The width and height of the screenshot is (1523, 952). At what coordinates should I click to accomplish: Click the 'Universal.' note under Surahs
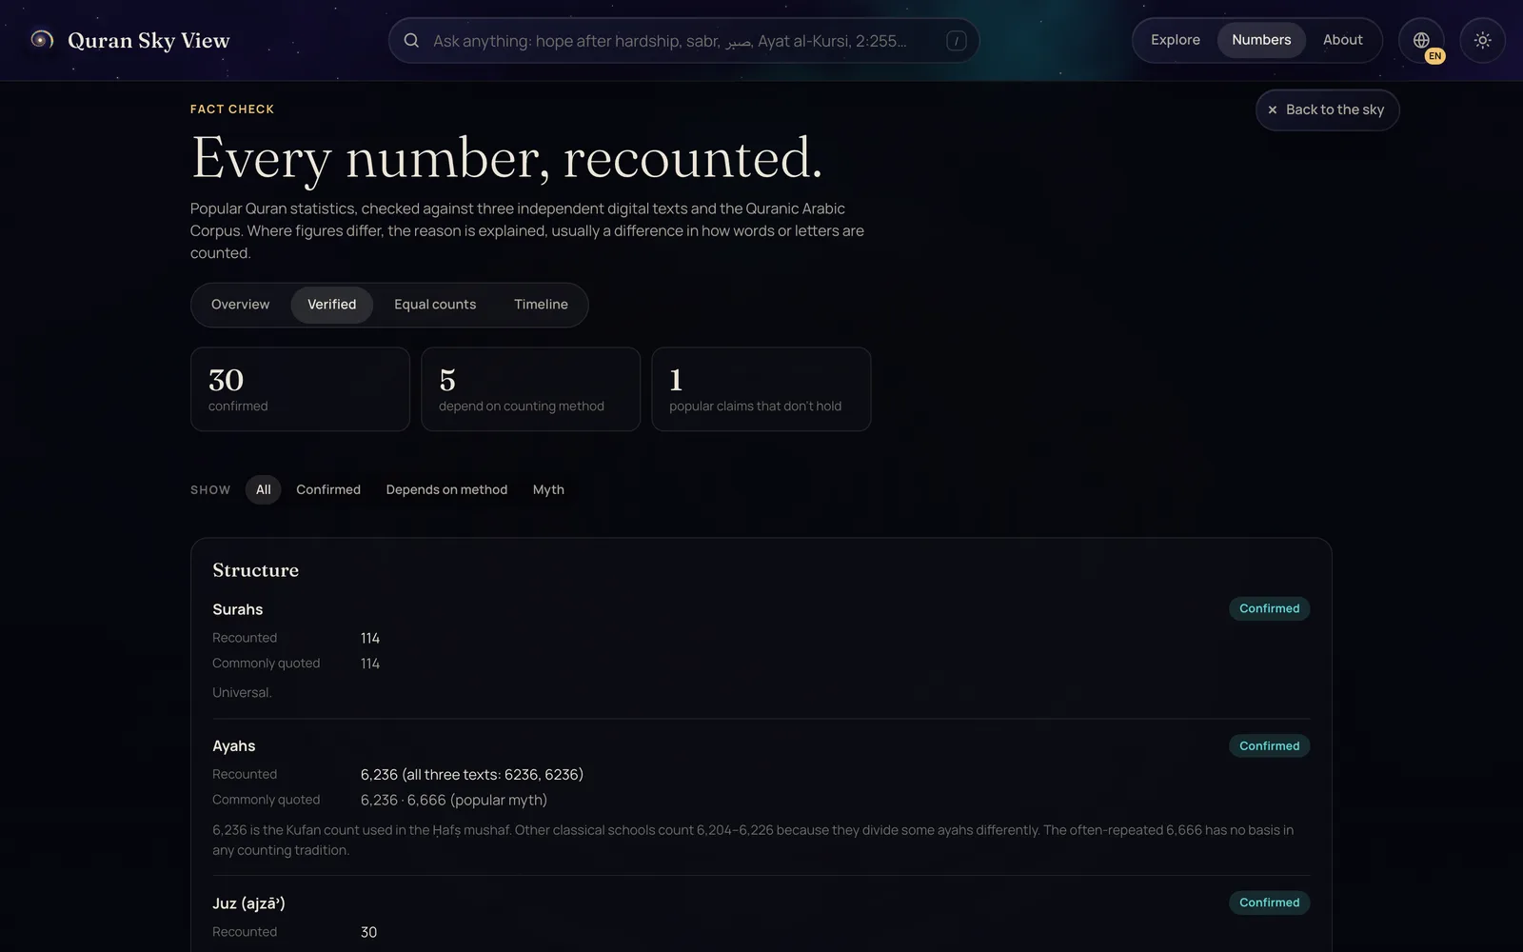pos(242,693)
